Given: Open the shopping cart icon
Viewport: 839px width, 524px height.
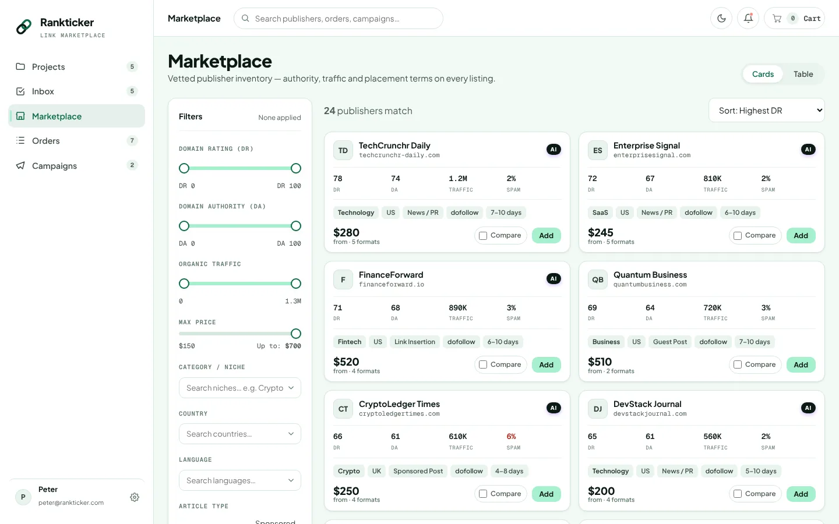Looking at the screenshot, I should coord(777,18).
